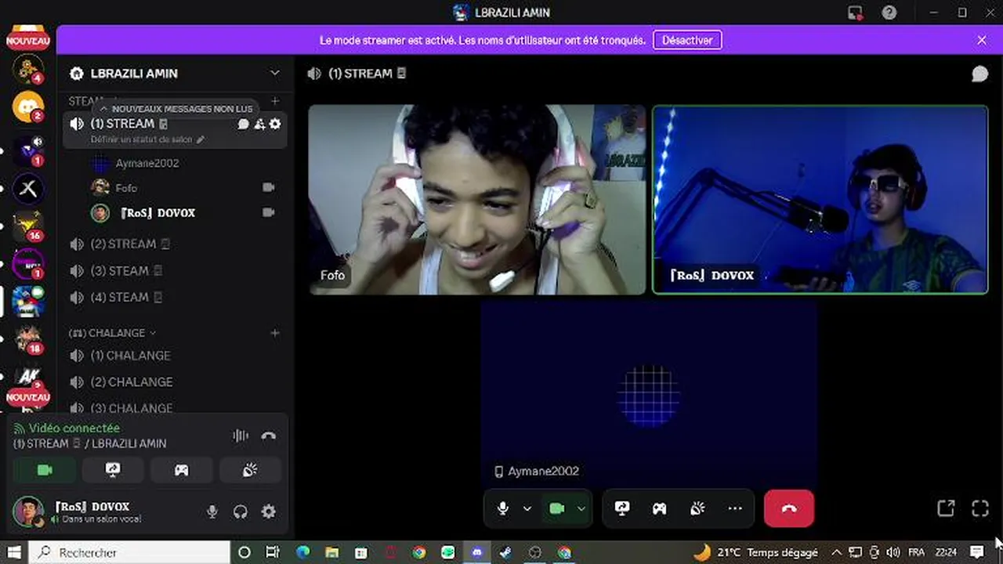Select the (1) STREAM voice channel
Image resolution: width=1003 pixels, height=564 pixels.
click(176, 129)
